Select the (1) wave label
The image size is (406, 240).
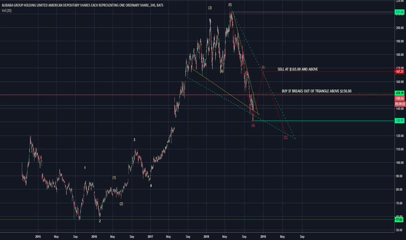coord(114,178)
